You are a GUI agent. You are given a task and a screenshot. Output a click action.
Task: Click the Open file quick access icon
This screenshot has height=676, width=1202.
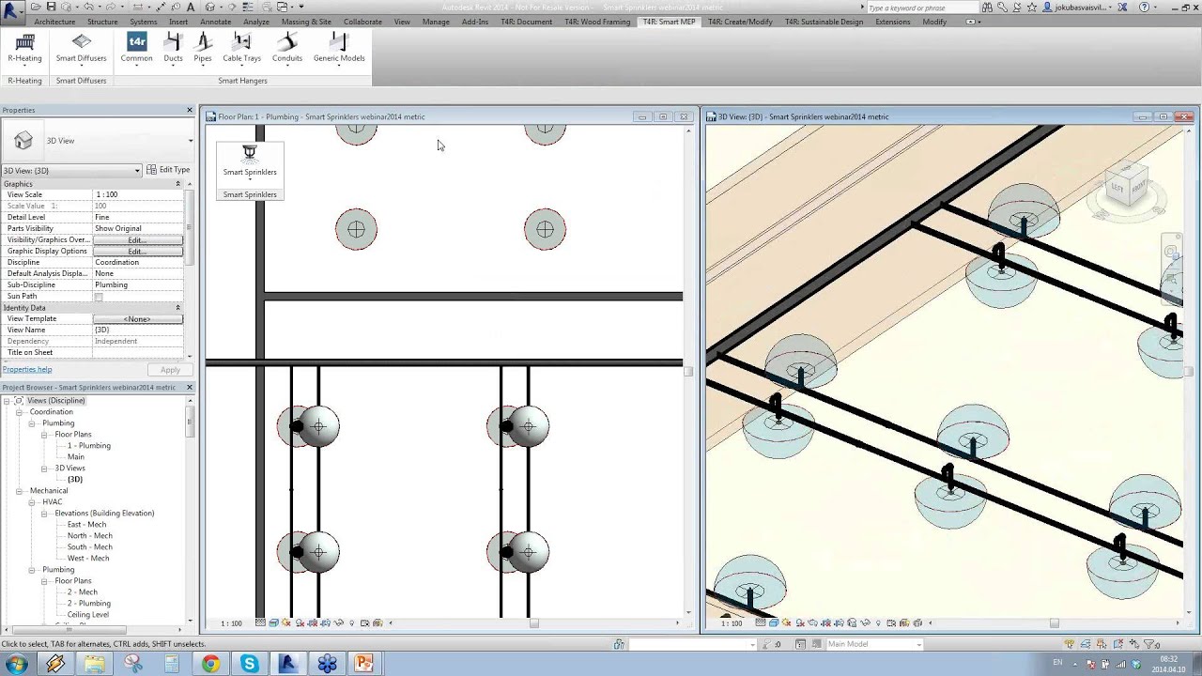(37, 7)
